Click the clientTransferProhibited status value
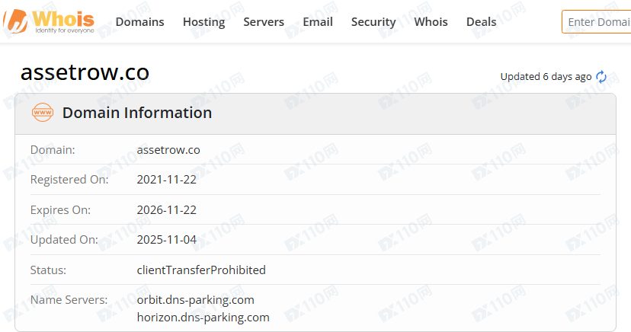This screenshot has height=332, width=631. point(201,270)
